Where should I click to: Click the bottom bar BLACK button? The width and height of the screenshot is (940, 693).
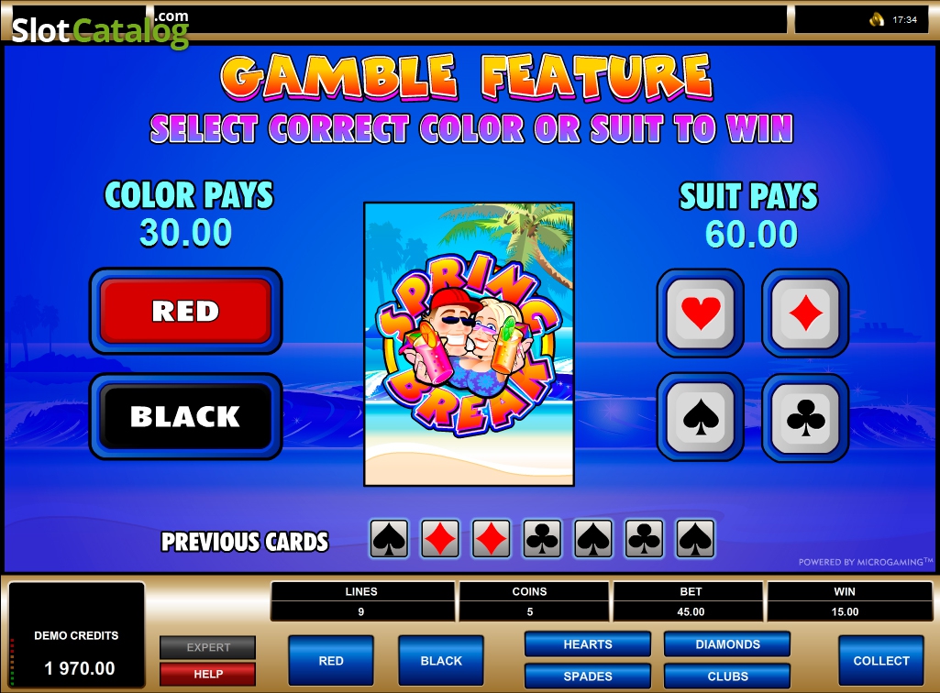click(441, 661)
